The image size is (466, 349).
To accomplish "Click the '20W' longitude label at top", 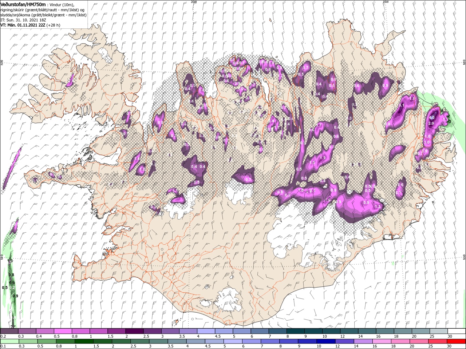I will pos(194,2).
